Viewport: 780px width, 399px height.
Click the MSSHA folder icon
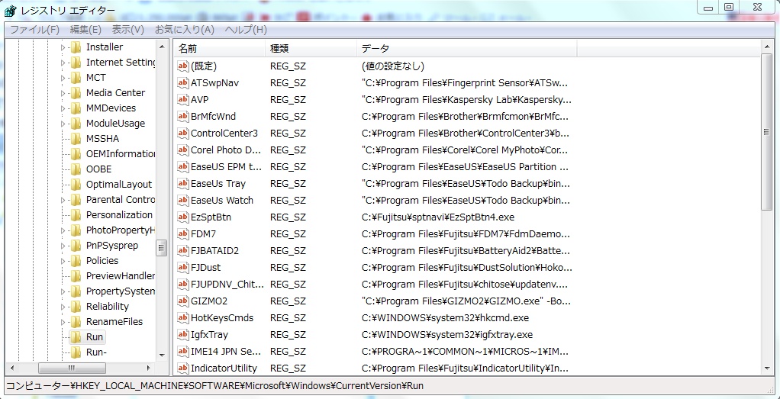click(x=76, y=139)
